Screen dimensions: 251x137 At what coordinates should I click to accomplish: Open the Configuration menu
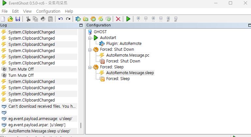(48, 11)
